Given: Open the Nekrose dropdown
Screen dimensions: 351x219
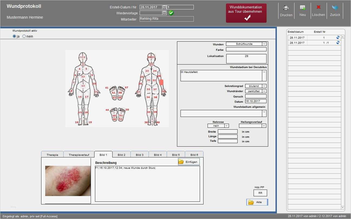Looking at the screenshot, I should point(227,126).
